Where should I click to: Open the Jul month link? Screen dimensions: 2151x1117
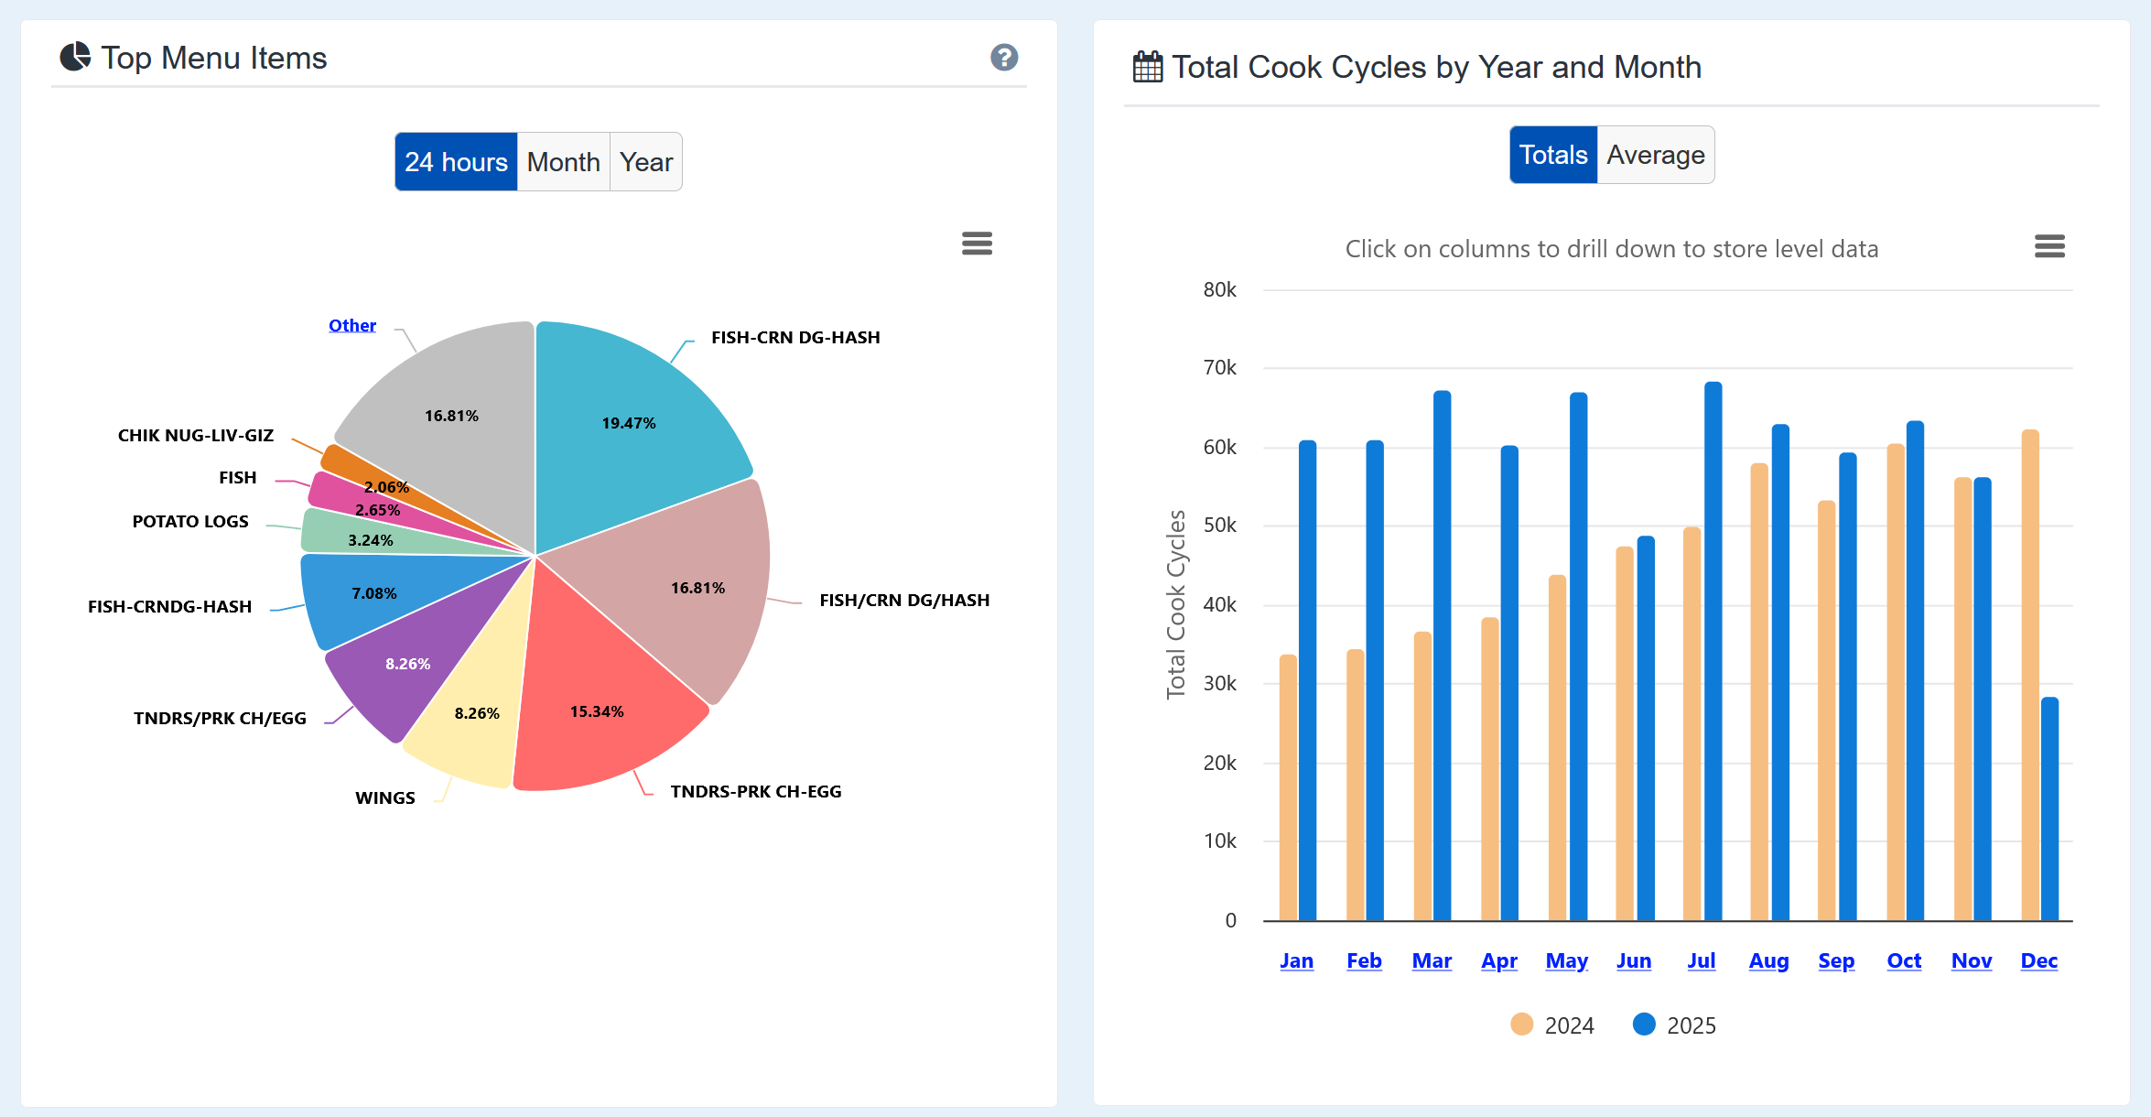click(x=1701, y=960)
